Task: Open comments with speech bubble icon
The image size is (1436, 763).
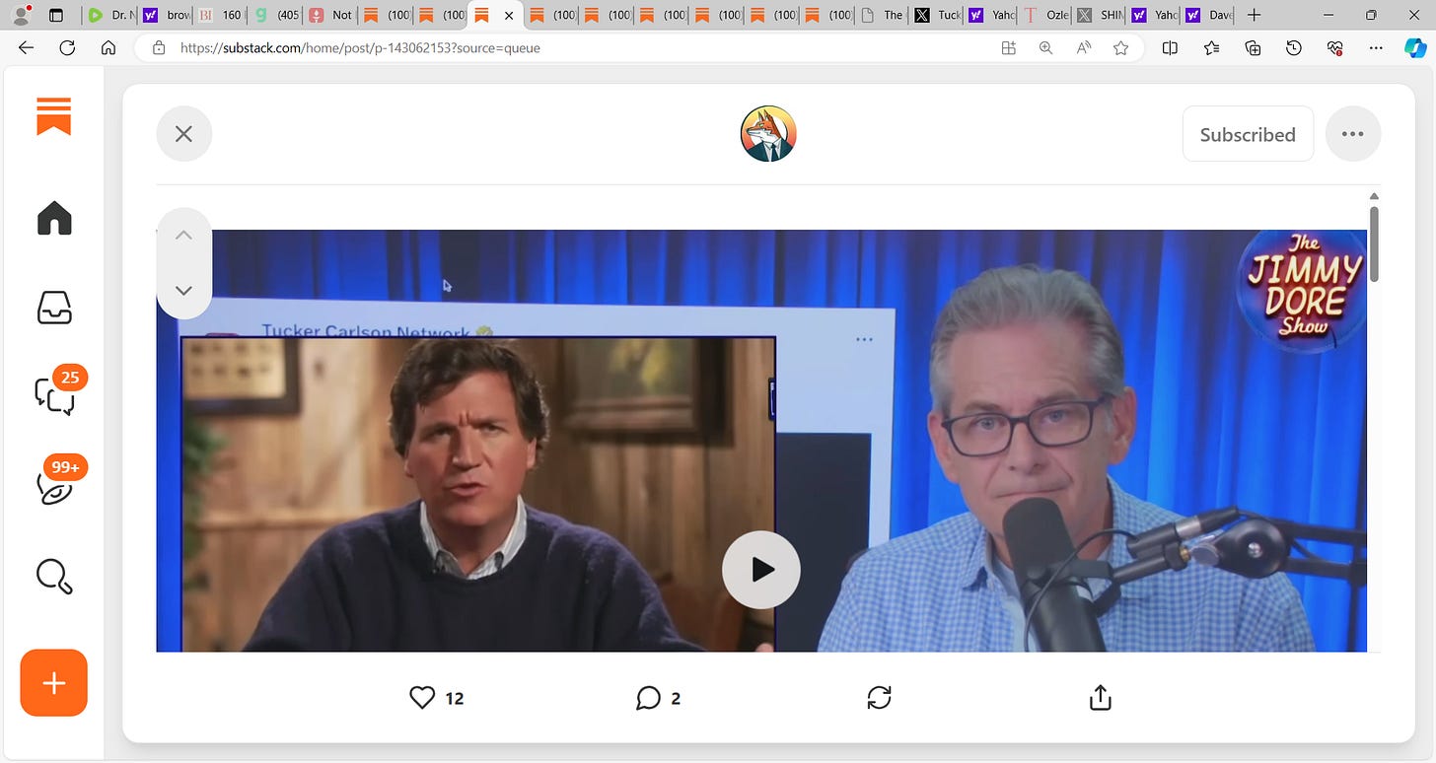Action: pos(648,698)
